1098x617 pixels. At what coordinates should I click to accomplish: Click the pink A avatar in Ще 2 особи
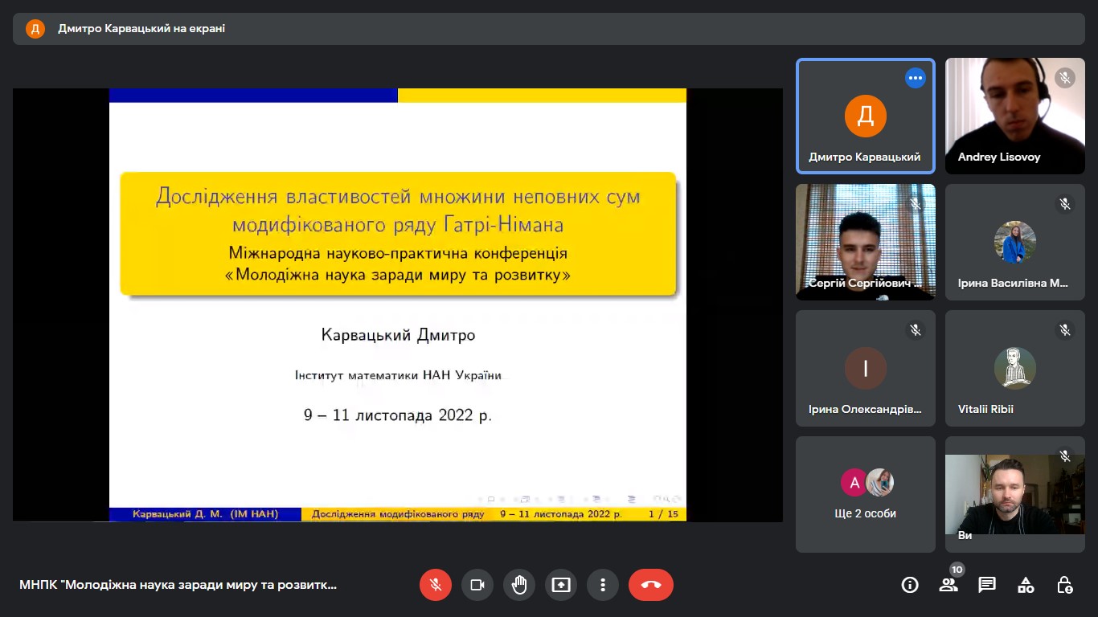[854, 482]
